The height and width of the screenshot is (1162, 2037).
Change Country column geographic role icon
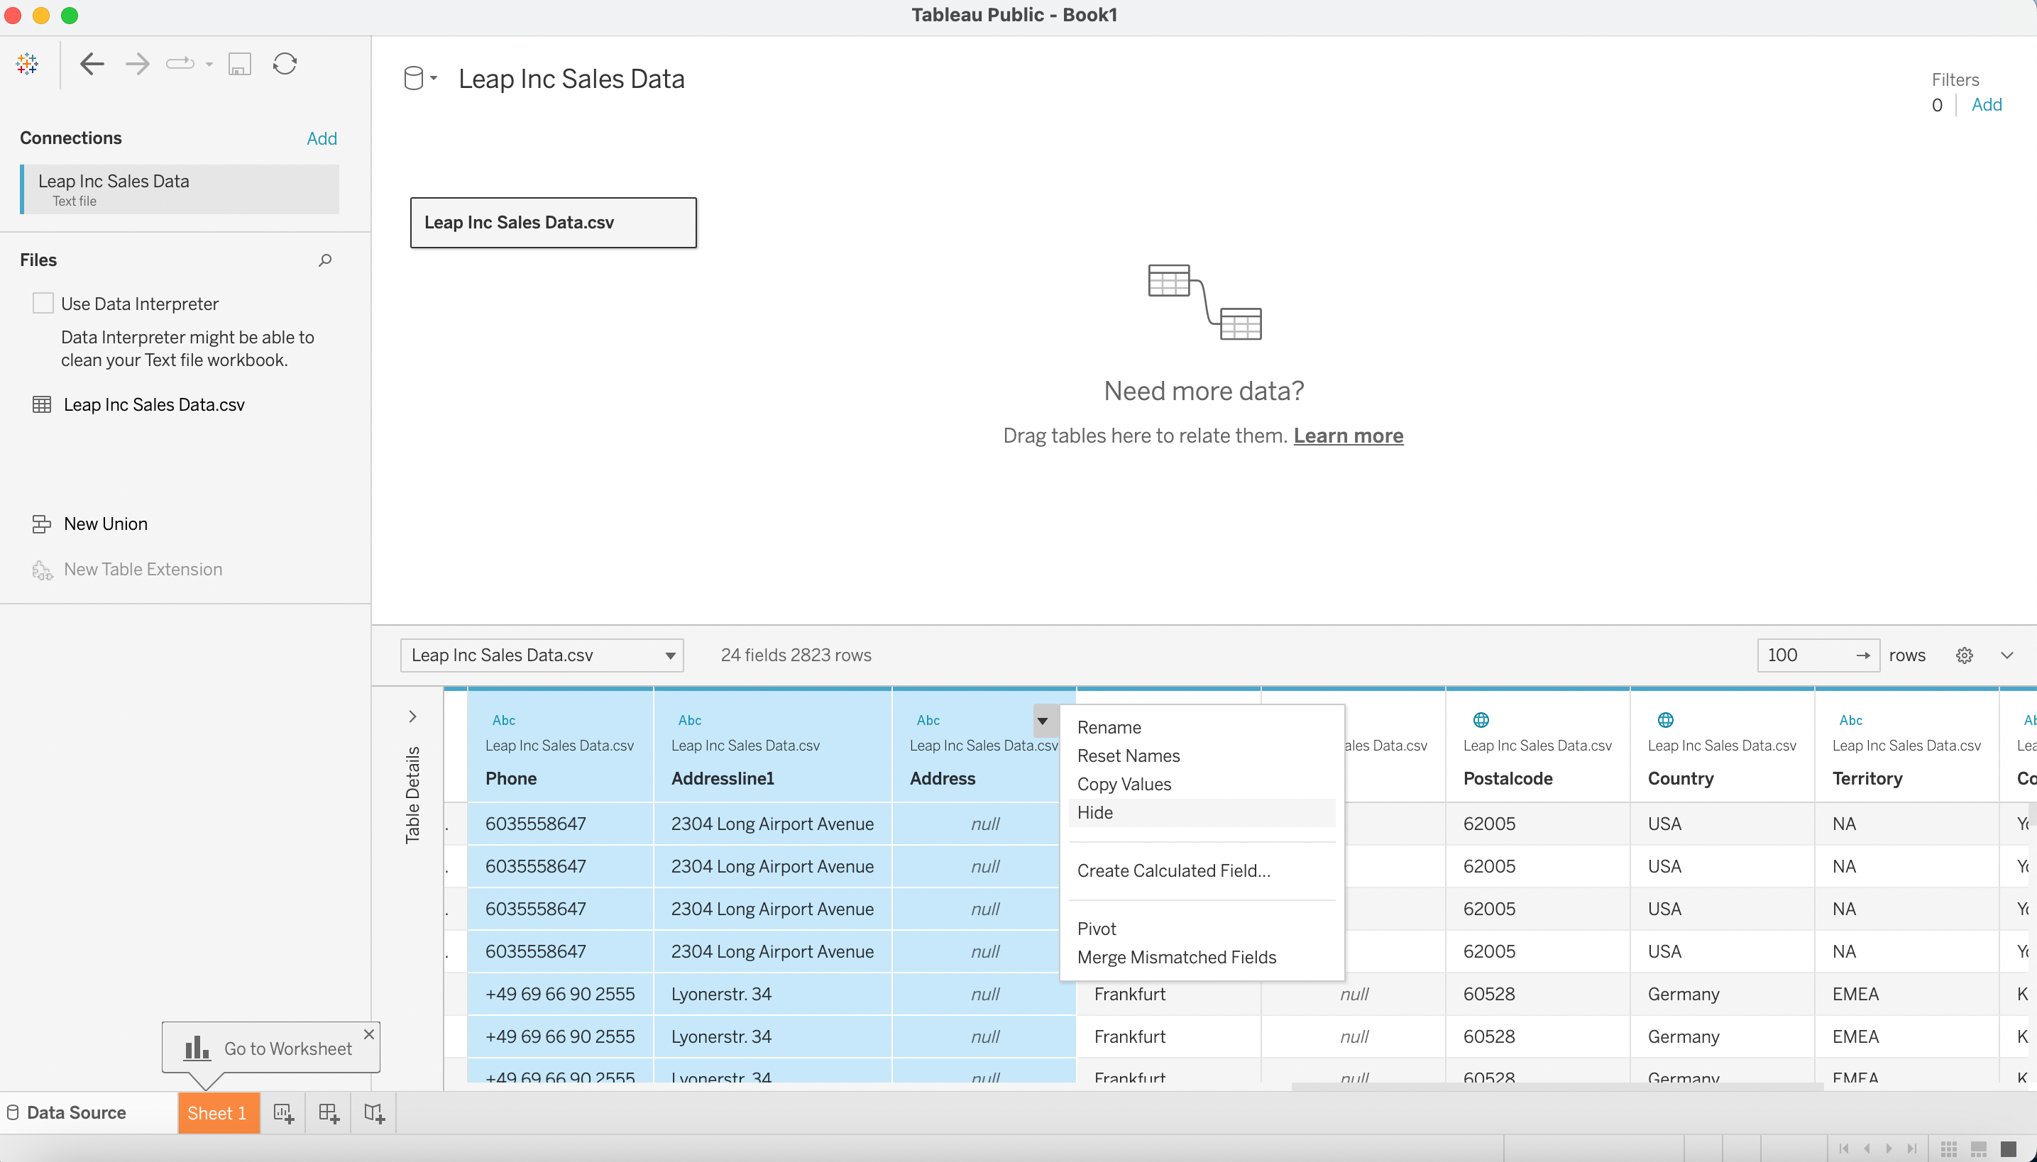coord(1665,720)
